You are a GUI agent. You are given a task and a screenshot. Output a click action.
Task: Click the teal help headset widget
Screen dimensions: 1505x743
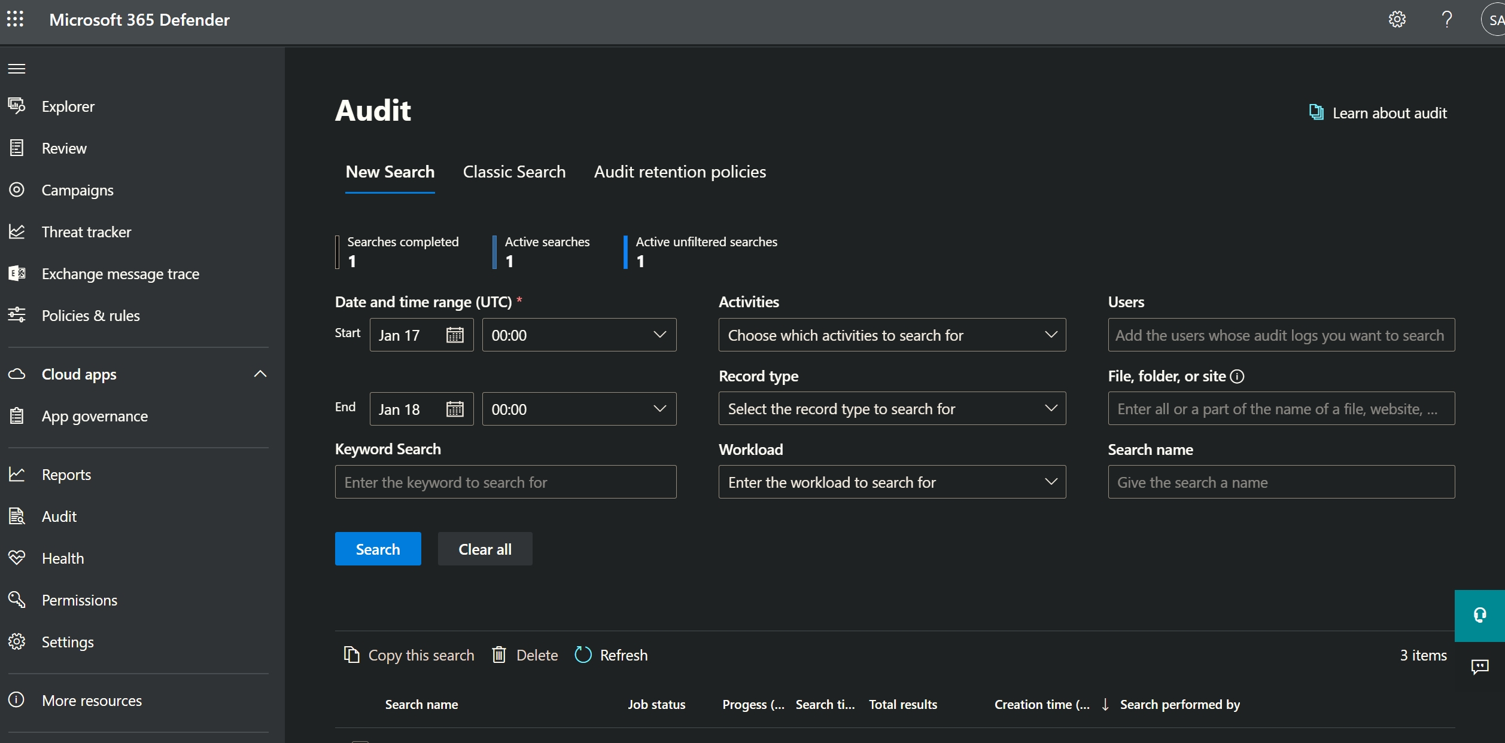pyautogui.click(x=1479, y=616)
